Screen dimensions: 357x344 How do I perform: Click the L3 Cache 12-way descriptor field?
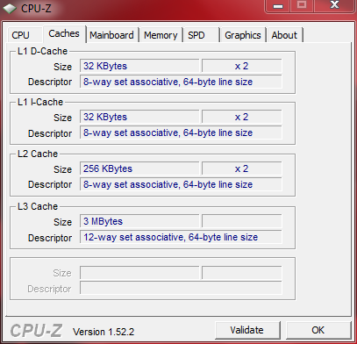[x=181, y=237]
